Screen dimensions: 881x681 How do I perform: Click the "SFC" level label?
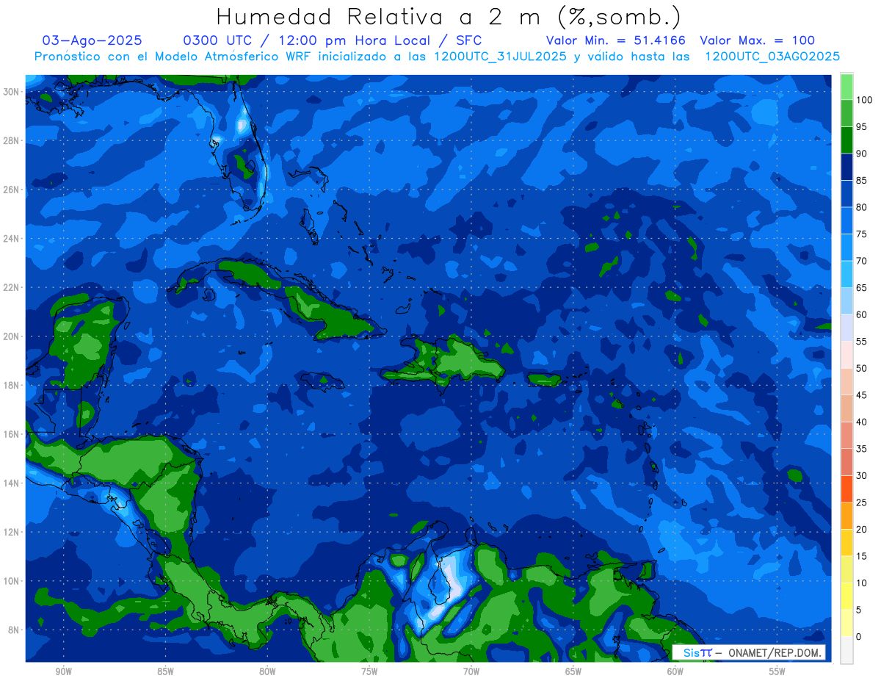click(x=467, y=40)
